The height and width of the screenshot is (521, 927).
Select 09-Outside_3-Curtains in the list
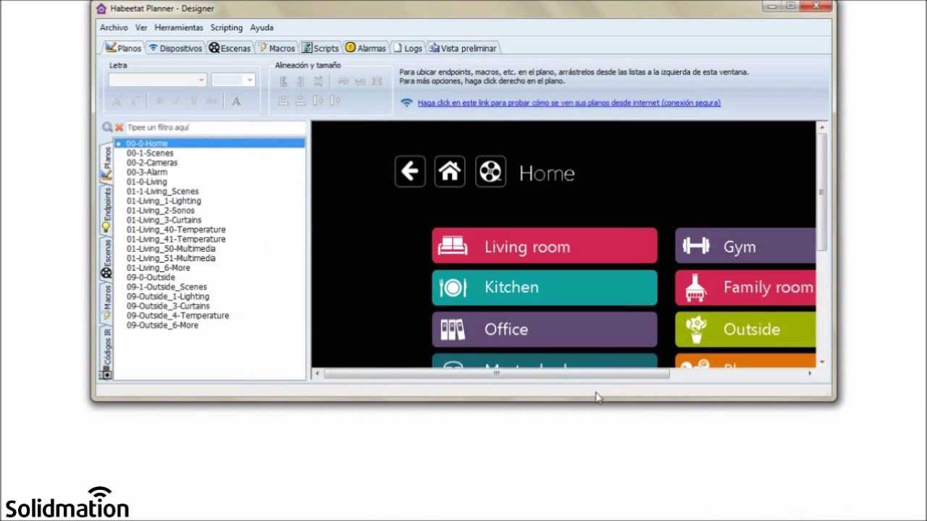(x=168, y=306)
